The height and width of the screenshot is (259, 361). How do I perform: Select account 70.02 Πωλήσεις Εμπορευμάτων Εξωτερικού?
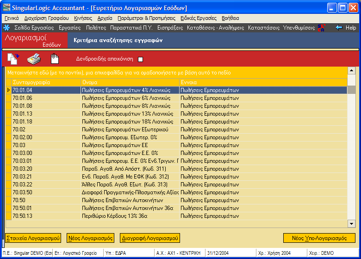click(177, 129)
